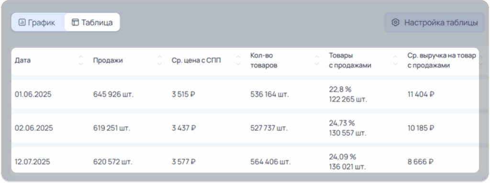Select the 01.06.2025 row date
490x183 pixels.
click(33, 94)
